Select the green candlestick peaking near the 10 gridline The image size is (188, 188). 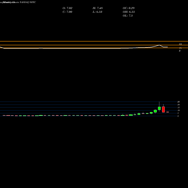155,111
